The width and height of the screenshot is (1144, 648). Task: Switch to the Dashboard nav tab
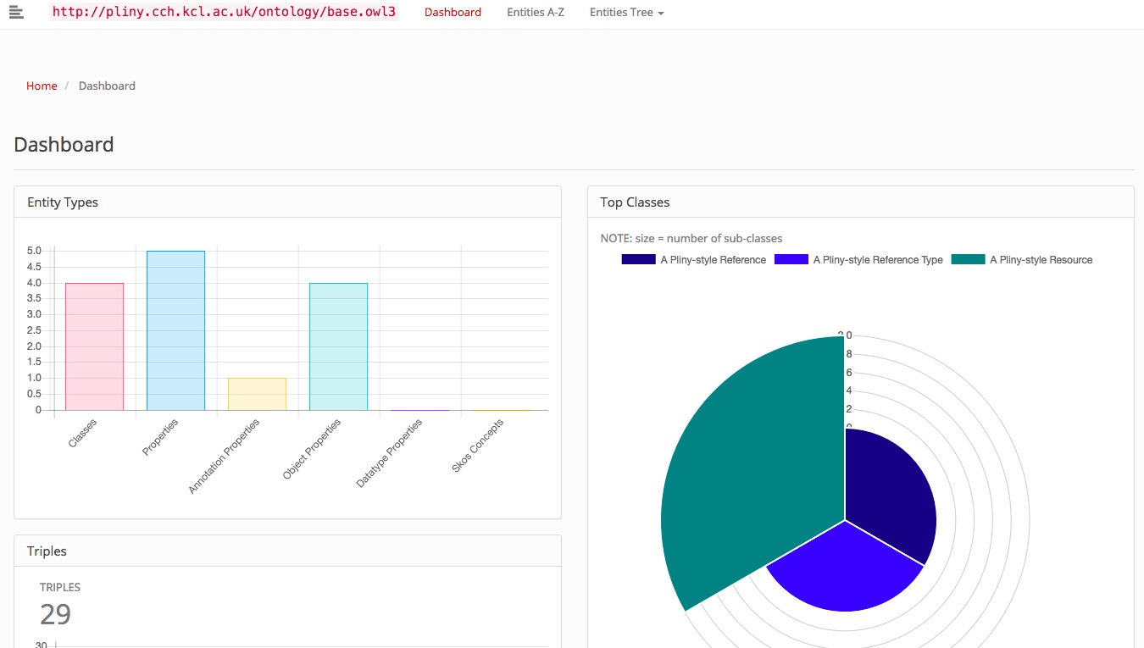point(453,13)
